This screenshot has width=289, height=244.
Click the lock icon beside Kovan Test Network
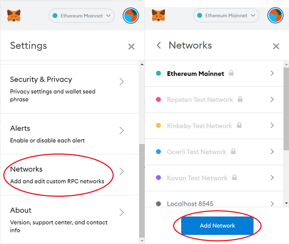tap(234, 177)
